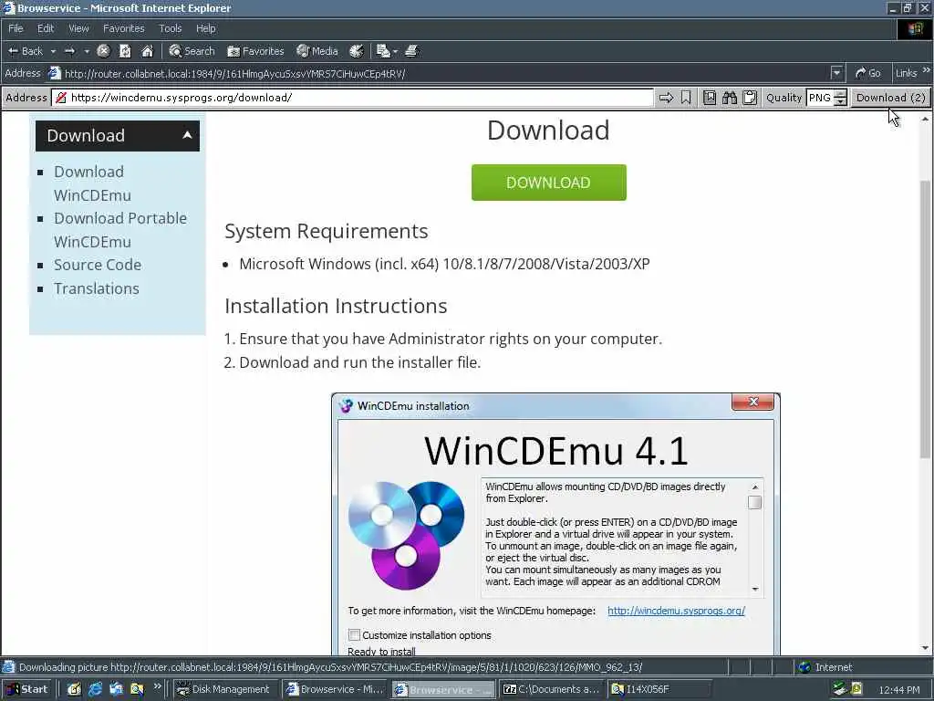Click the IE page icon in status bar

click(9, 667)
